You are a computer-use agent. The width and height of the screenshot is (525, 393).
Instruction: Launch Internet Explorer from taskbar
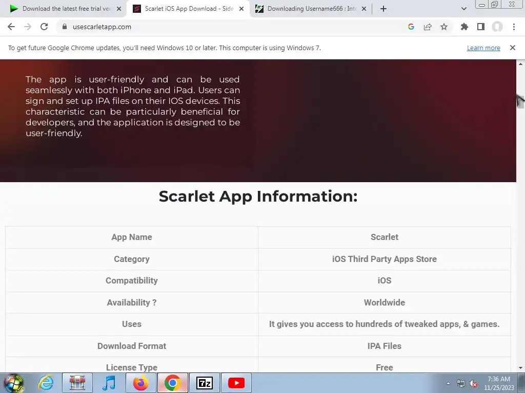click(x=46, y=383)
